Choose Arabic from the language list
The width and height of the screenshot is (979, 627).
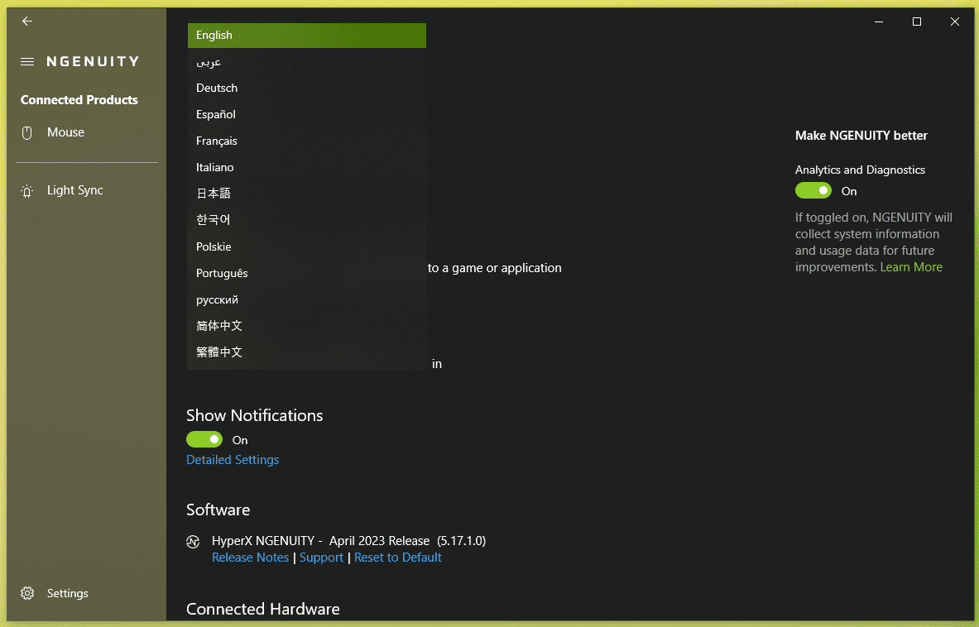(306, 62)
